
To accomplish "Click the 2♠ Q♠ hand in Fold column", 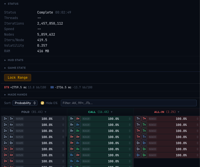I will [8, 143].
